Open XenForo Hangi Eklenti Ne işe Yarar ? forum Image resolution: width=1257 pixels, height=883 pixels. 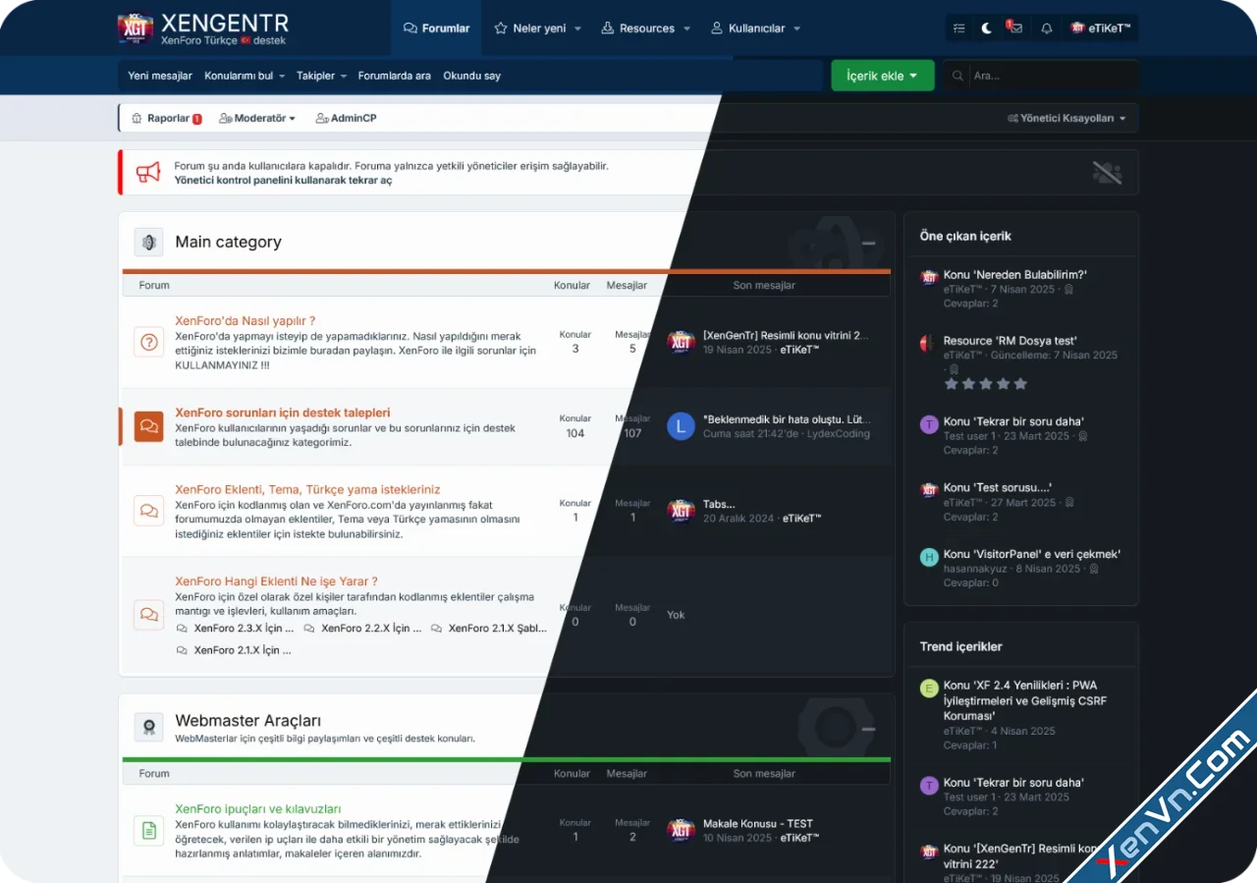[276, 580]
